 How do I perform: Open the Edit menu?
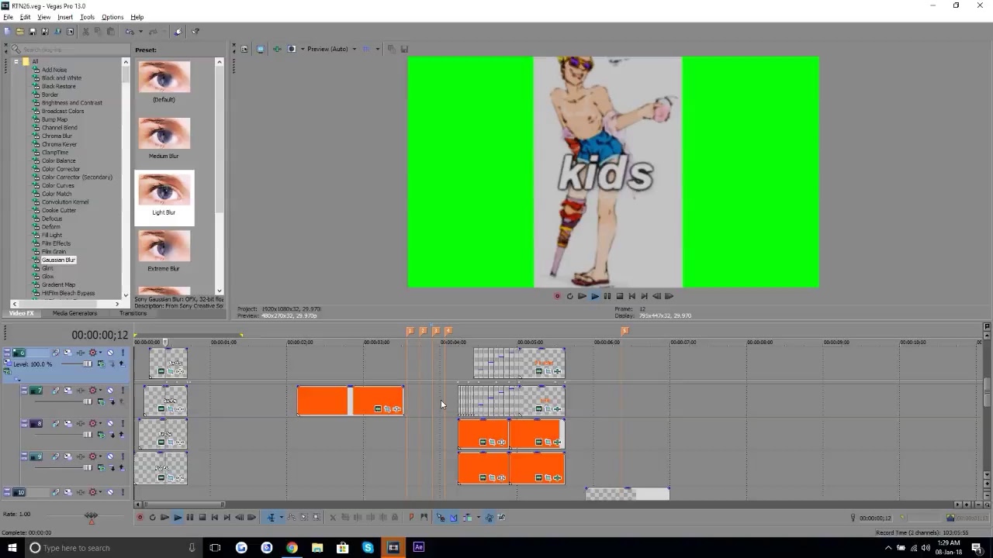(25, 17)
